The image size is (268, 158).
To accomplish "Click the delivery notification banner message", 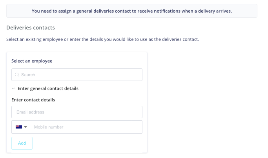I will tap(132, 11).
